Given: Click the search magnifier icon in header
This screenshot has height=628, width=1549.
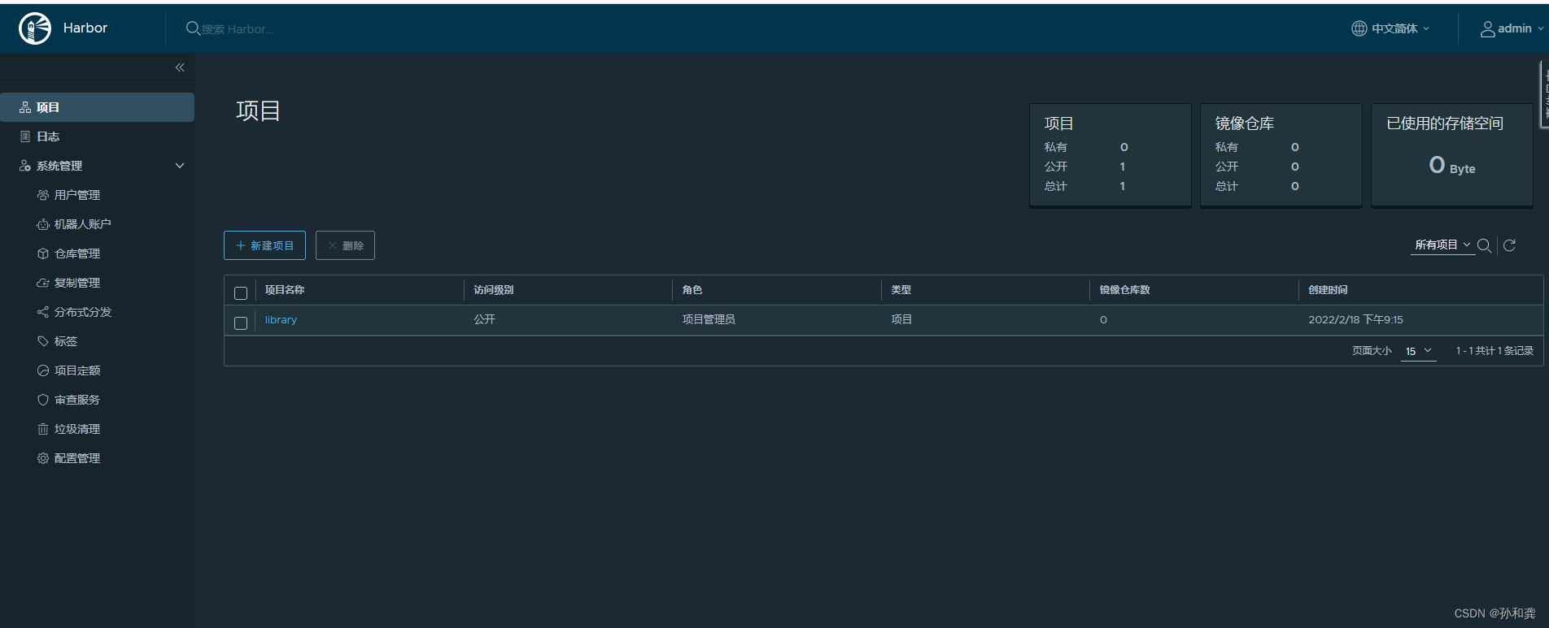Looking at the screenshot, I should pos(193,28).
